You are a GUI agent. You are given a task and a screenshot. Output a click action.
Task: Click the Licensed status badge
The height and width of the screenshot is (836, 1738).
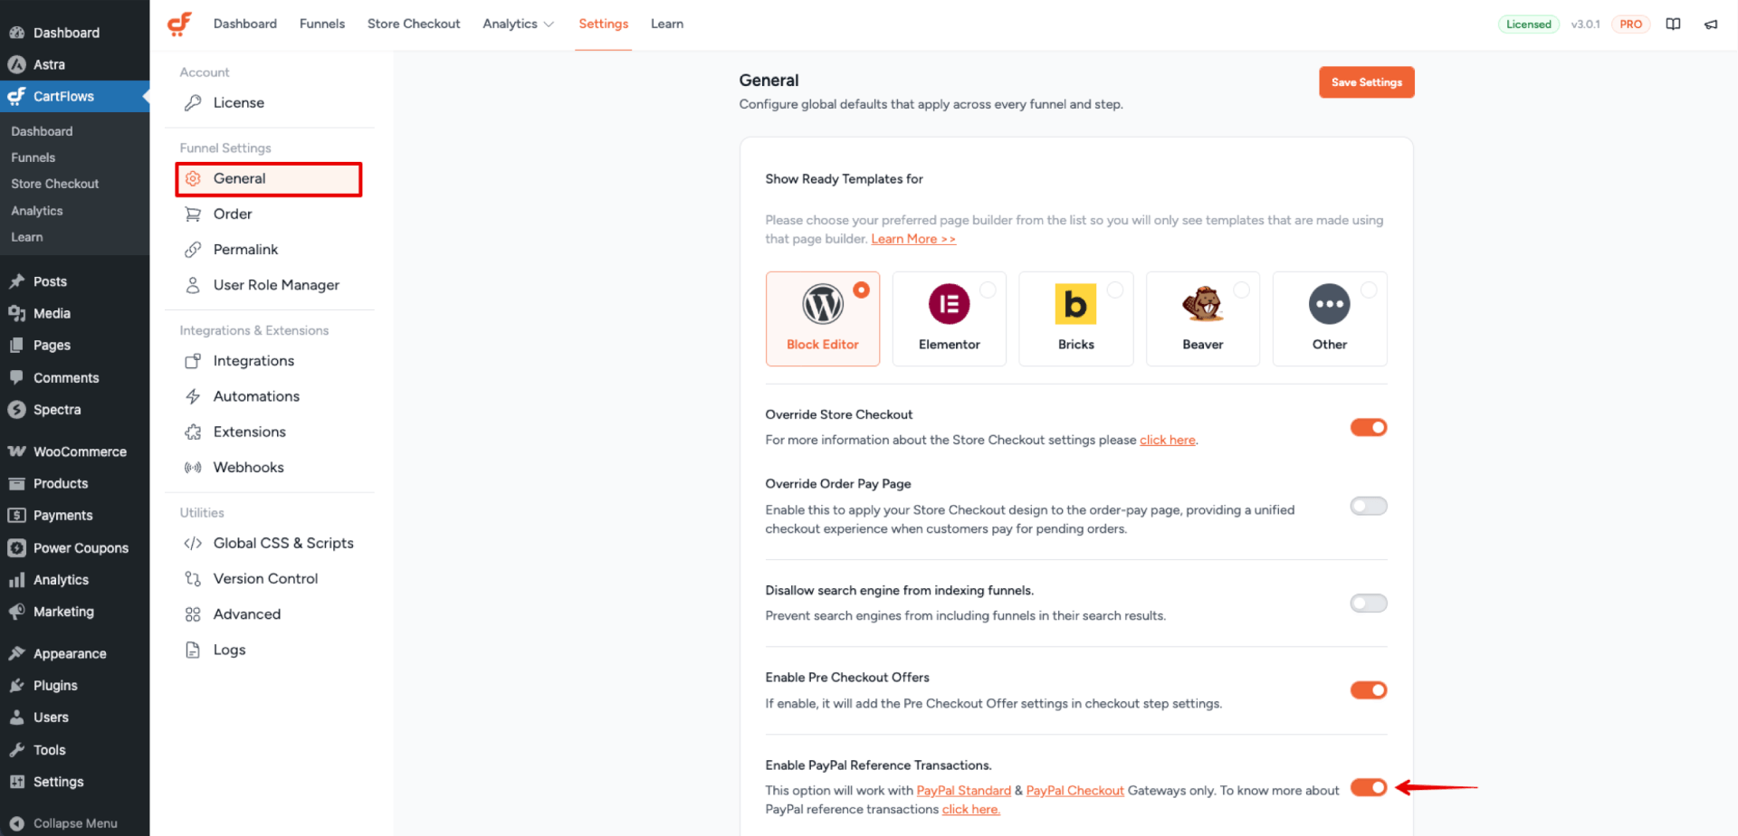[1529, 24]
